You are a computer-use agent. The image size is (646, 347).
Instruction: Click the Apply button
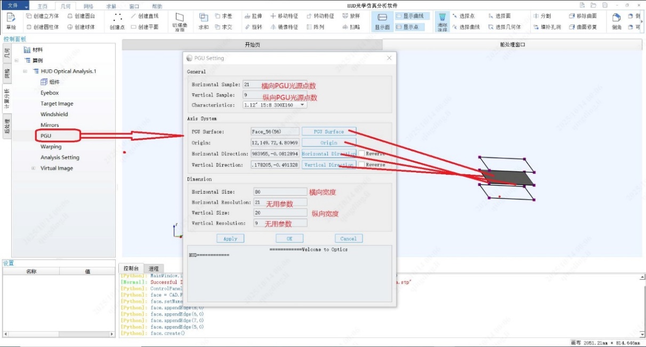(230, 238)
